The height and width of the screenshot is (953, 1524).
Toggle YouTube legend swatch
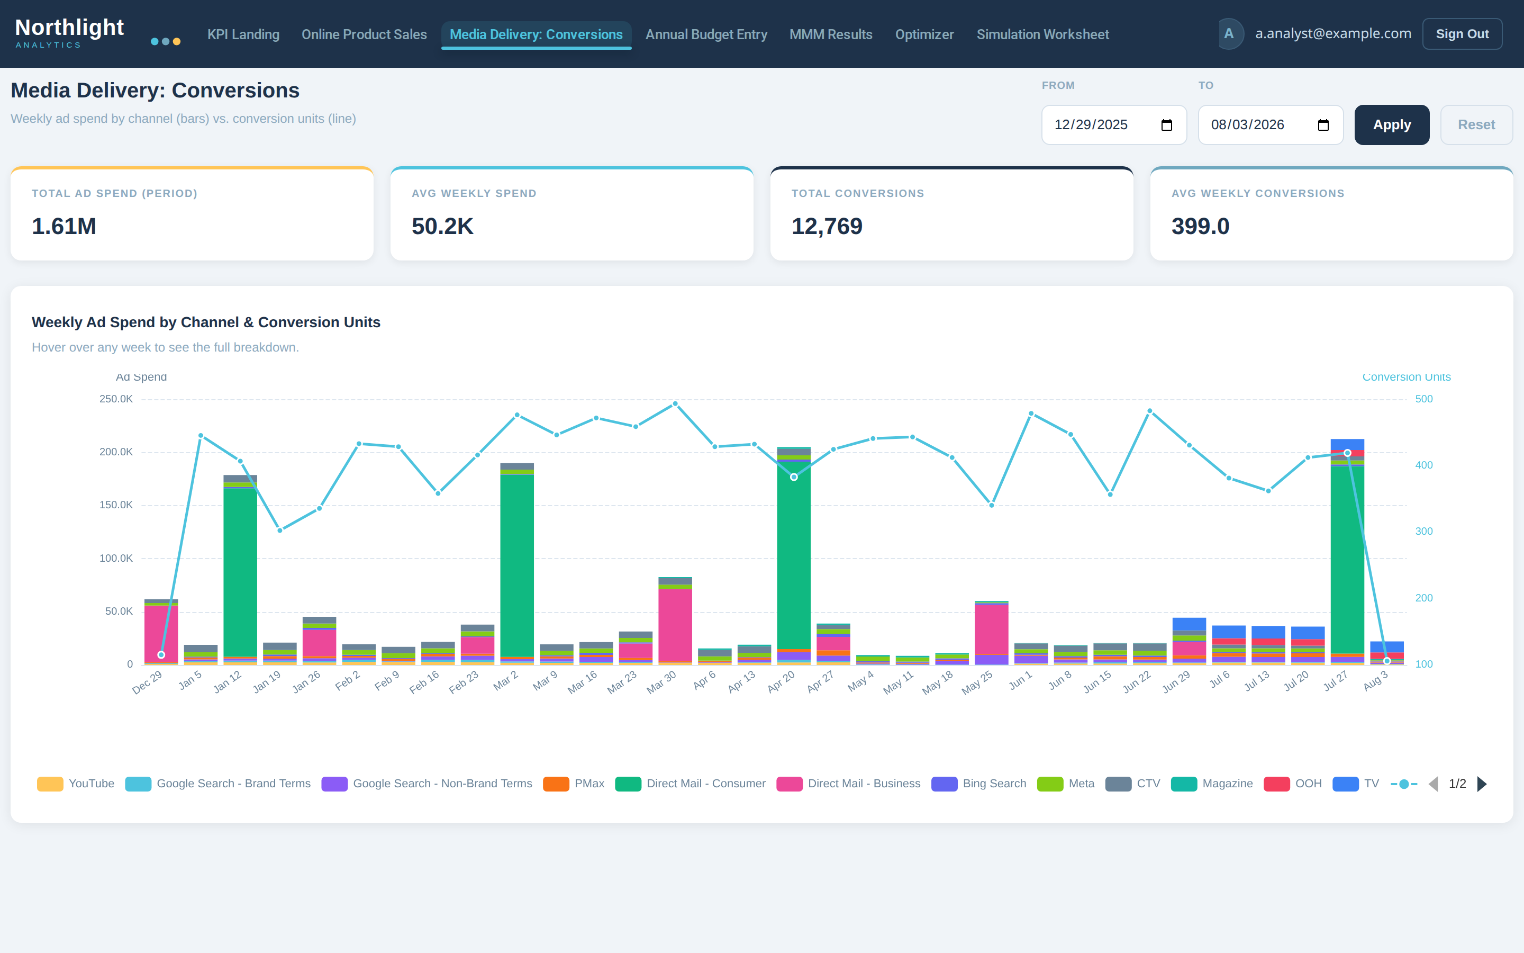point(50,784)
